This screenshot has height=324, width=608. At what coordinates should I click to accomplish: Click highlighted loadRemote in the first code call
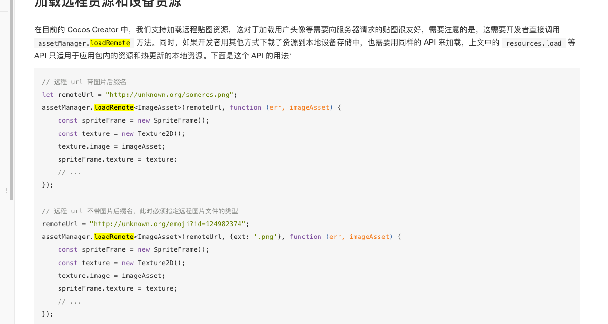coord(114,107)
